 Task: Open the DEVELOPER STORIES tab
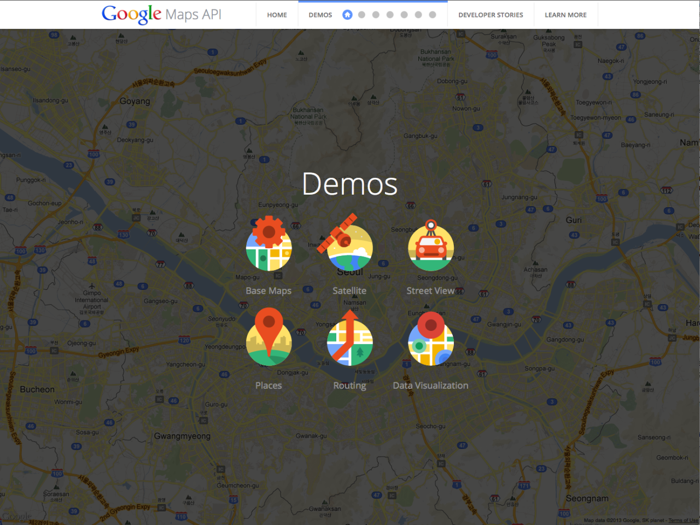491,15
